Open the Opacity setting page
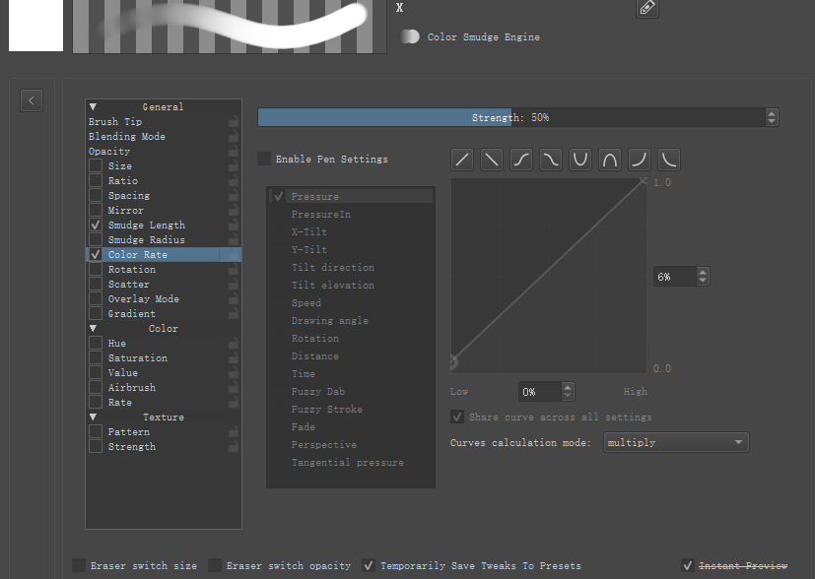This screenshot has width=815, height=579. point(109,152)
